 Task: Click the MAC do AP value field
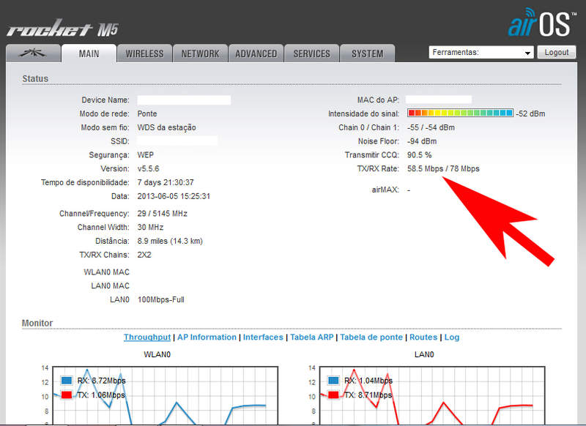438,100
